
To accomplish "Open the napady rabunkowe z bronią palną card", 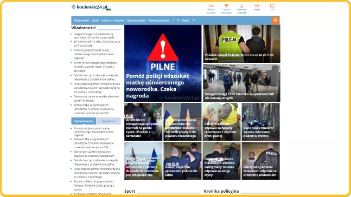I will 222,122.
